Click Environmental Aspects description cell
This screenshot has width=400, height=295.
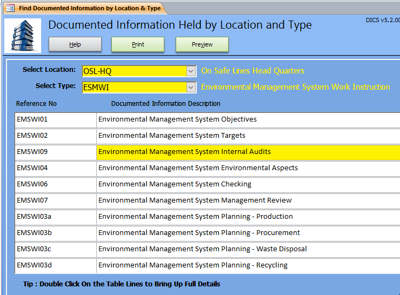248,168
